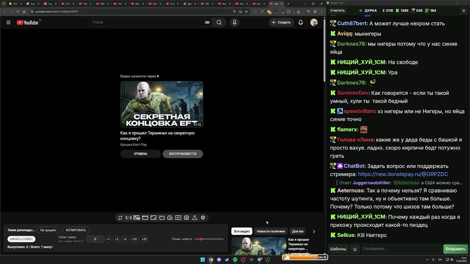The height and width of the screenshot is (264, 470).
Task: Click ВОСПРОИЗВЕСТИ to play next video
Action: pyautogui.click(x=183, y=154)
